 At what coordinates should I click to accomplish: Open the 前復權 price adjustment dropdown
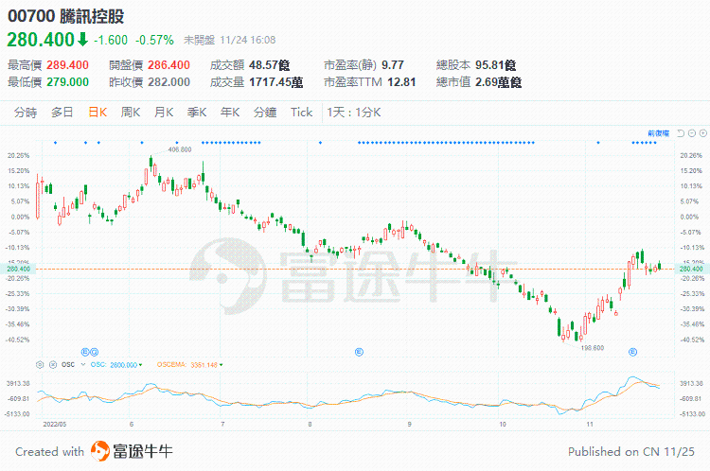658,132
